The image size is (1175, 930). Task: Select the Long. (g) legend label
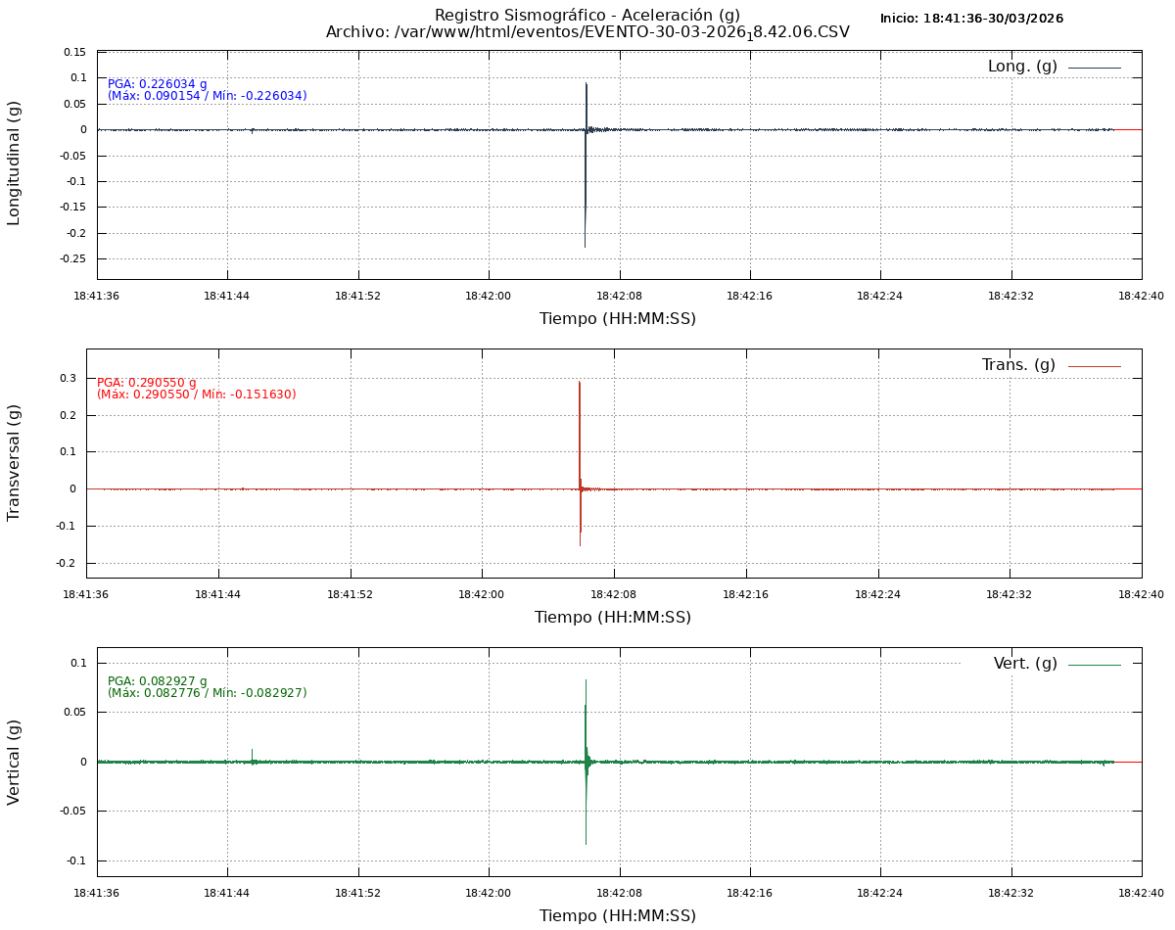[1022, 67]
